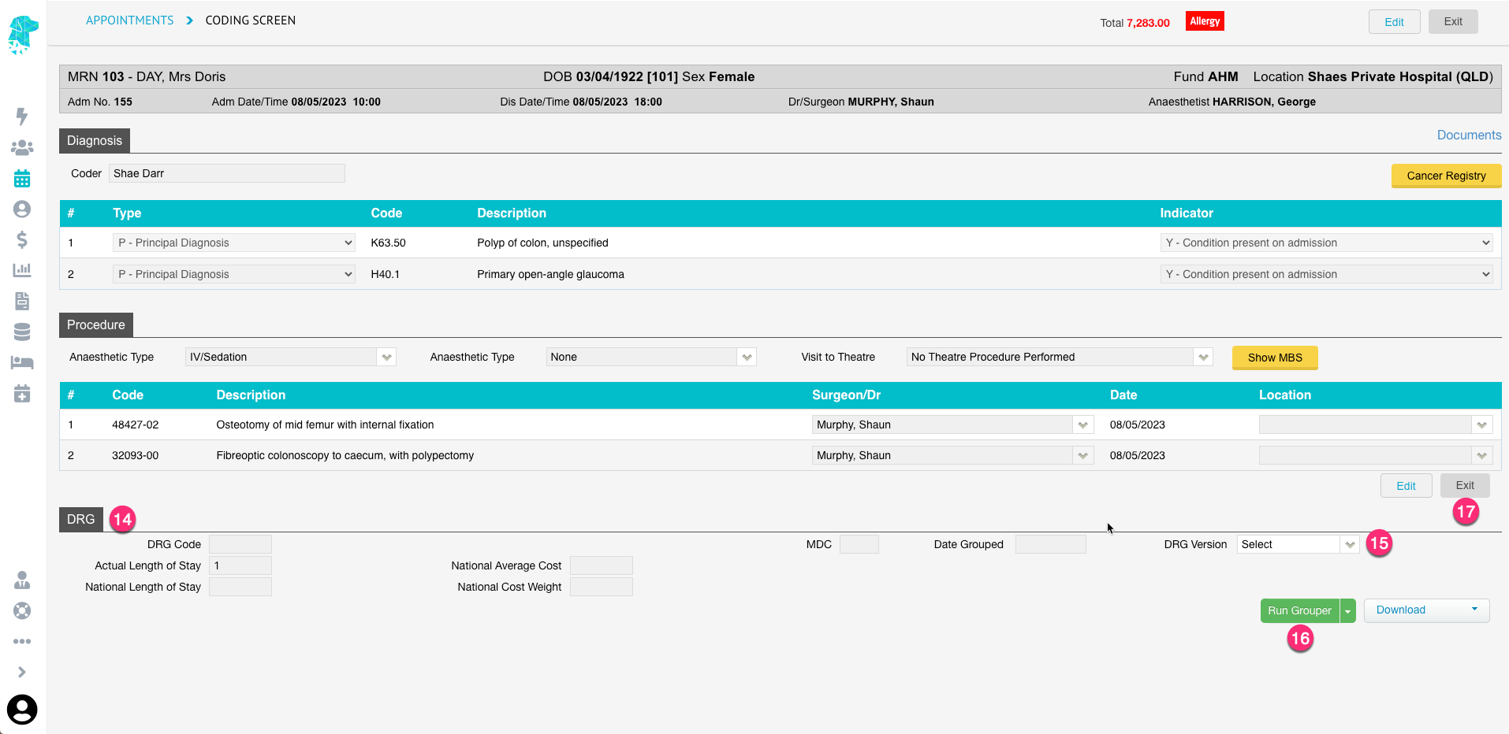Click the Run Grouper button
The height and width of the screenshot is (734, 1509).
(x=1298, y=610)
